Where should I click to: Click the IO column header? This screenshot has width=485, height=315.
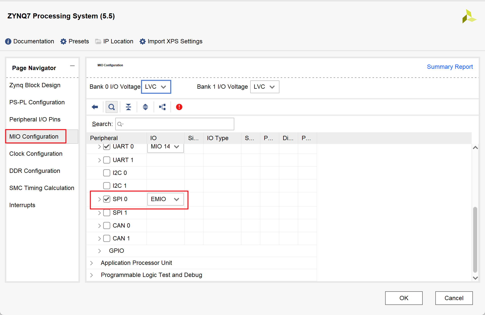pos(165,138)
